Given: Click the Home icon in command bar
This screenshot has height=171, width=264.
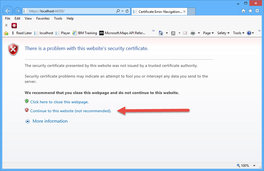Looking at the screenshot, I should pyautogui.click(x=160, y=33).
